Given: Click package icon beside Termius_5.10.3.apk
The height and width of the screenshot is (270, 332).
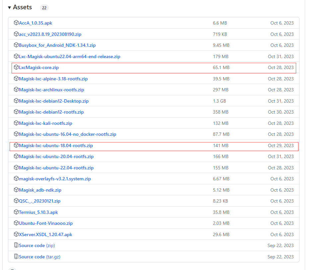Looking at the screenshot, I should coord(16,212).
